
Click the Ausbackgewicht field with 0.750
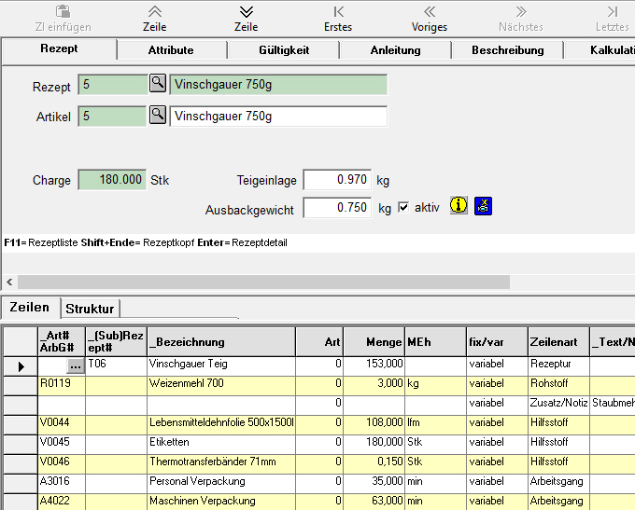pos(337,208)
